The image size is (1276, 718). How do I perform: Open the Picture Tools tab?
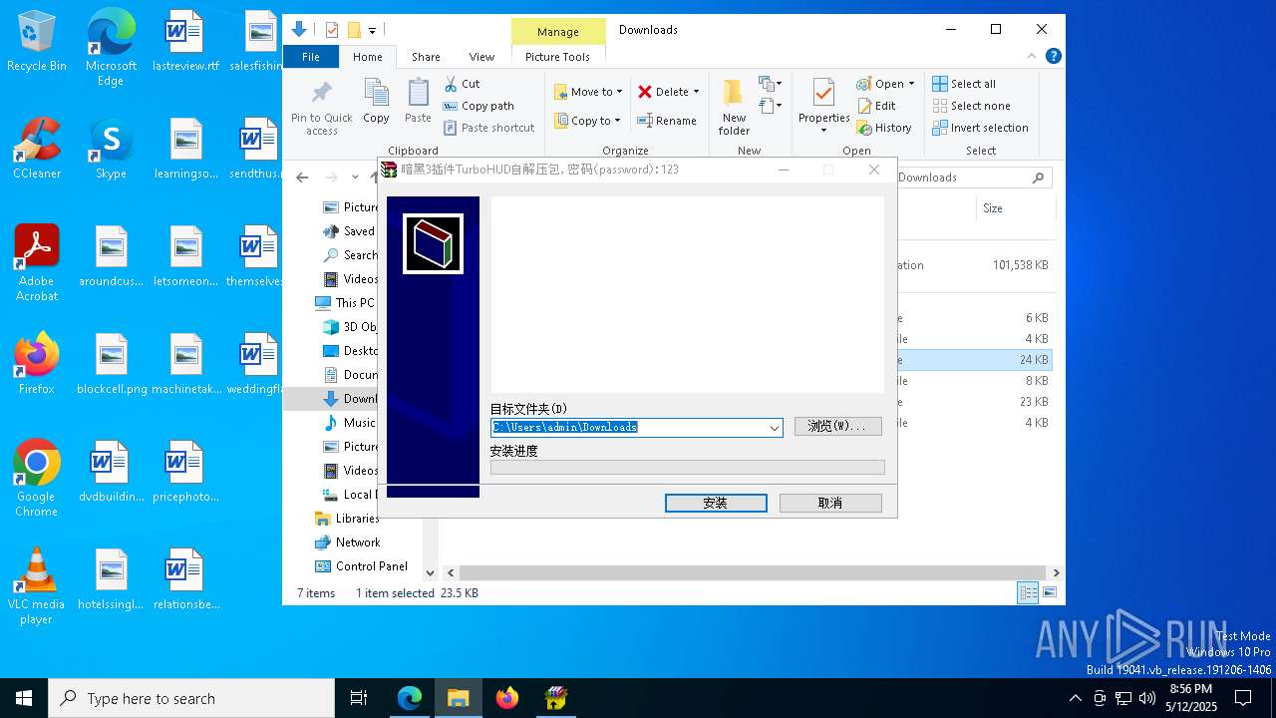[x=557, y=57]
